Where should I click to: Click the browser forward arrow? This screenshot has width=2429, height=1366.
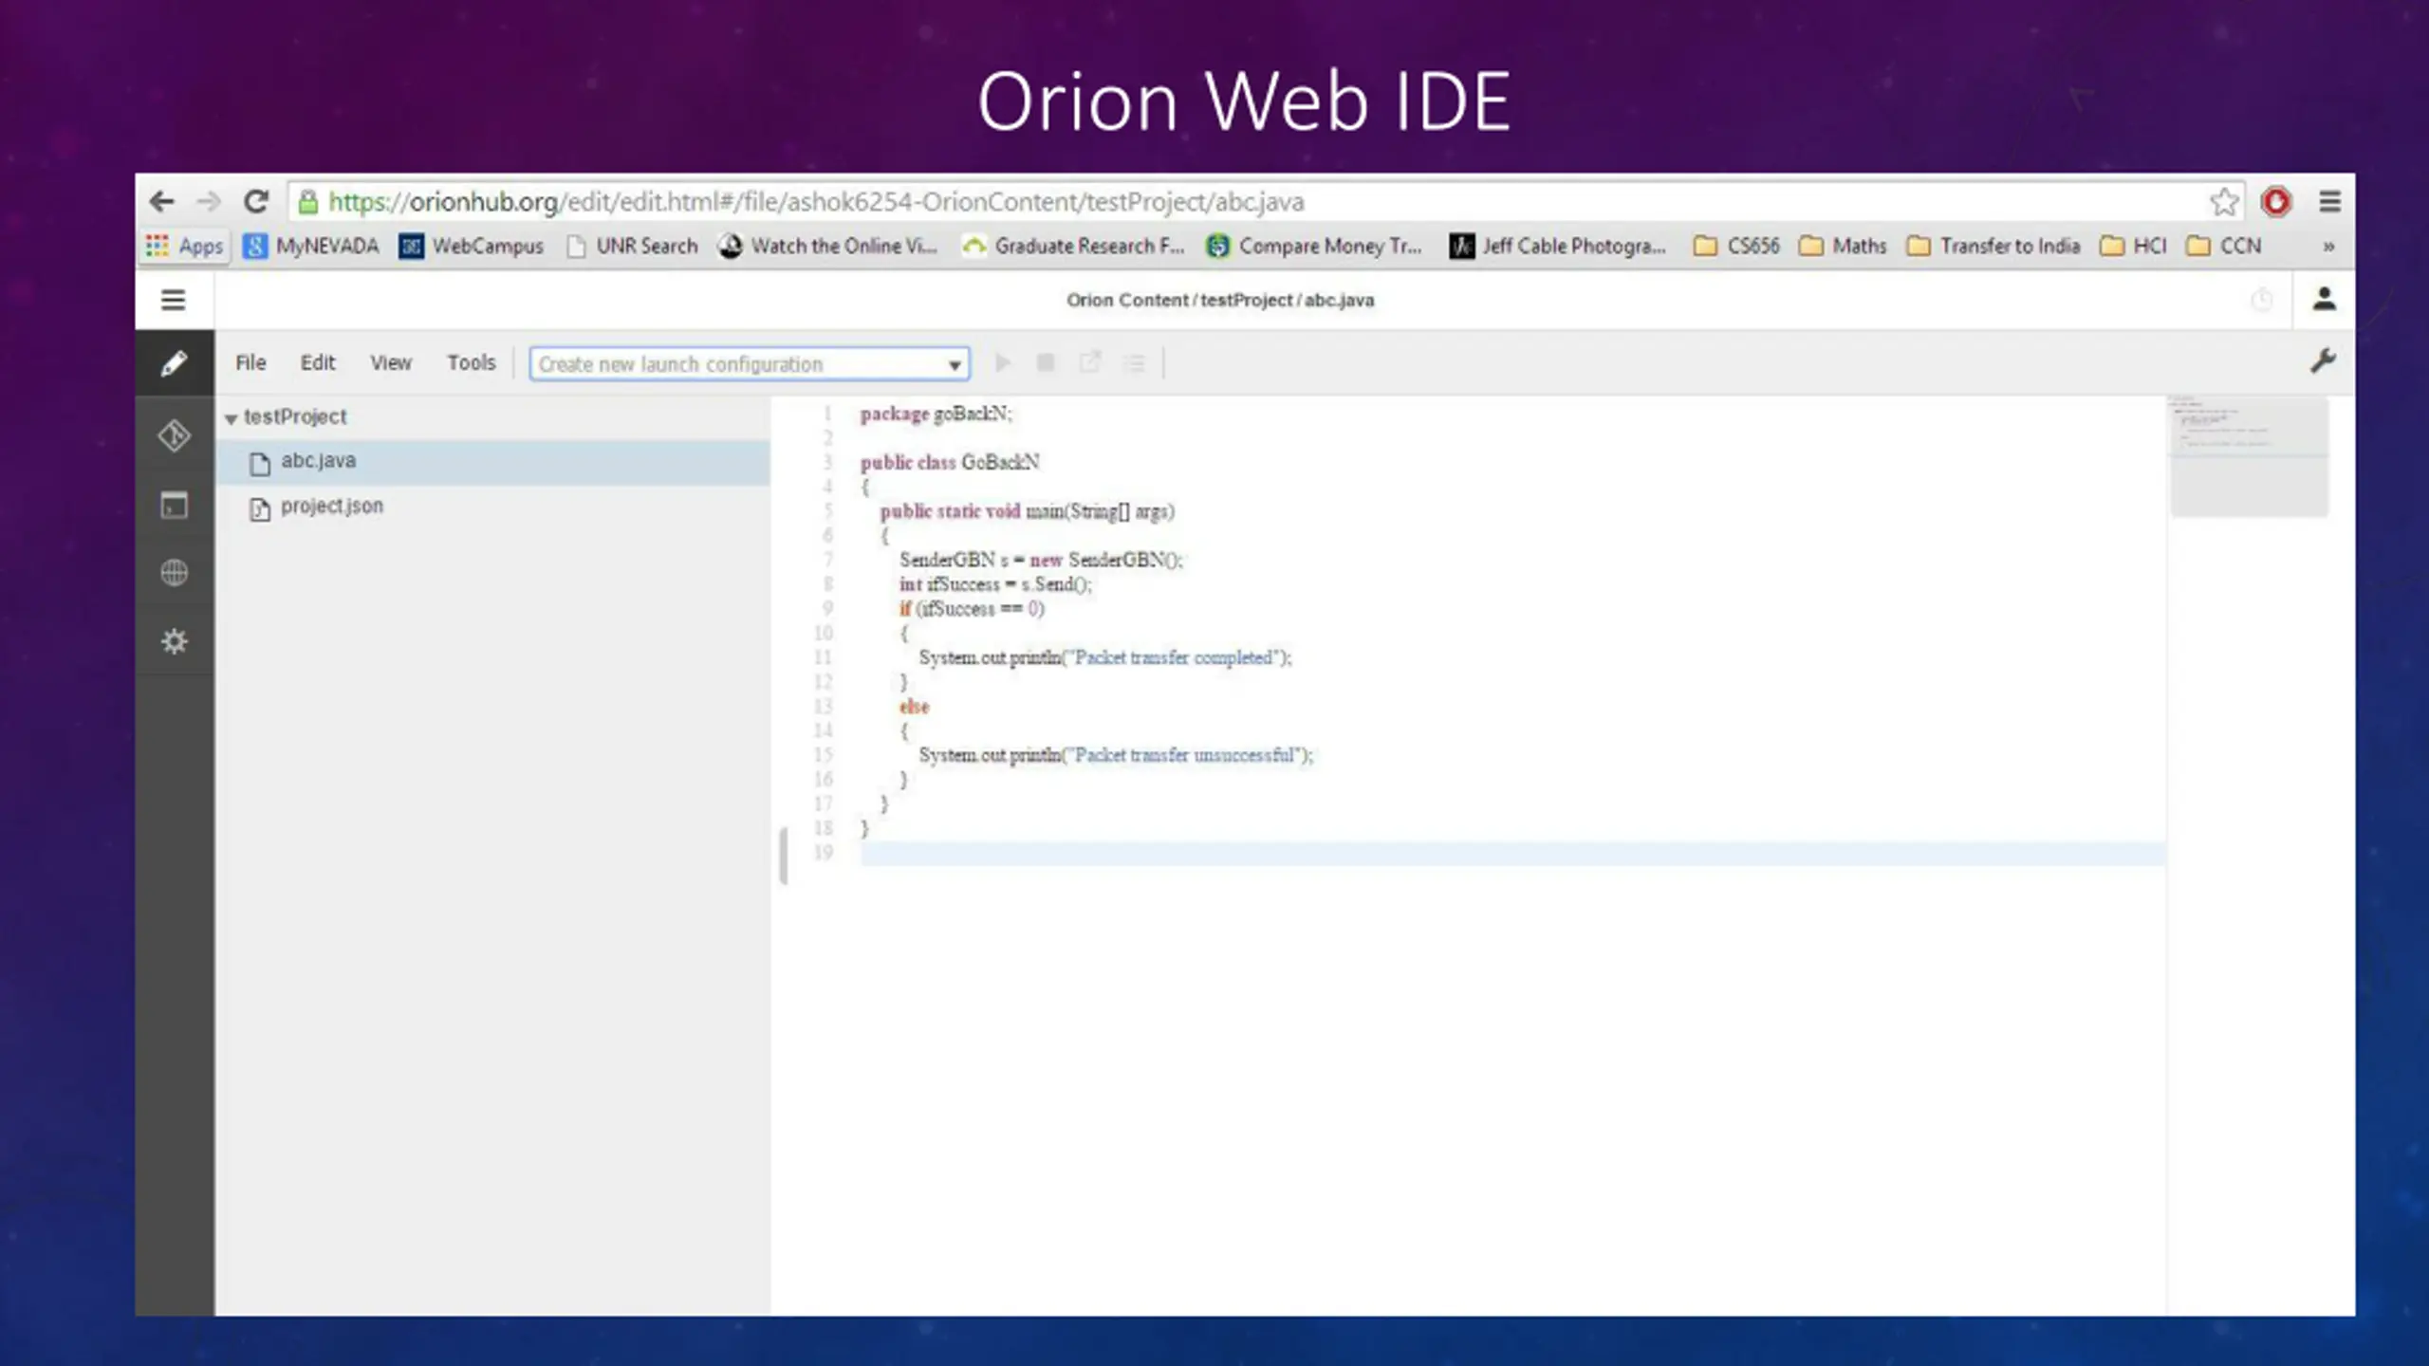pos(209,201)
